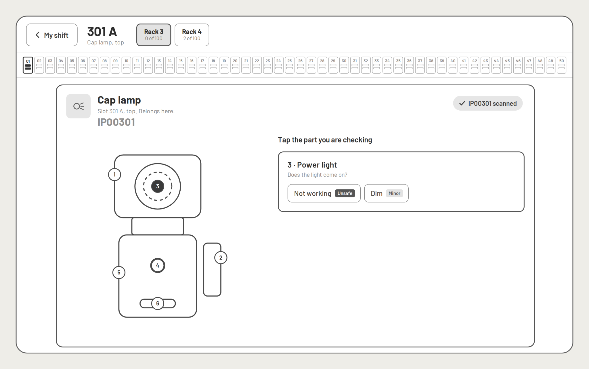Select slot 28 in the rack strip
Image resolution: width=589 pixels, height=369 pixels.
[322, 65]
